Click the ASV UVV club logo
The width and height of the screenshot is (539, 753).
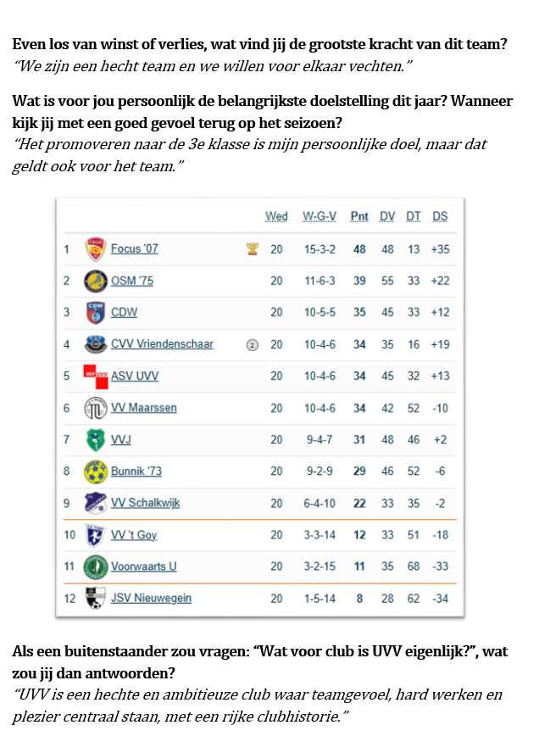[x=96, y=376]
